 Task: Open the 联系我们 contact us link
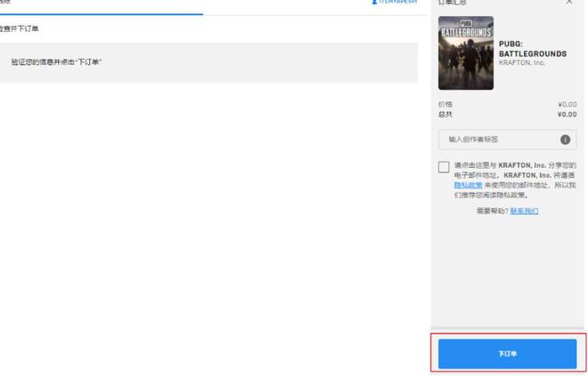(524, 211)
